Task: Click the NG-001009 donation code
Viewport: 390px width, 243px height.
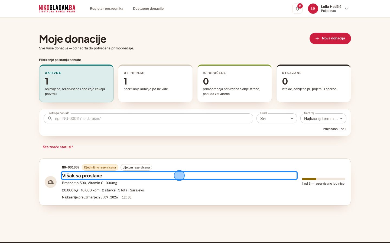Action: tap(71, 167)
